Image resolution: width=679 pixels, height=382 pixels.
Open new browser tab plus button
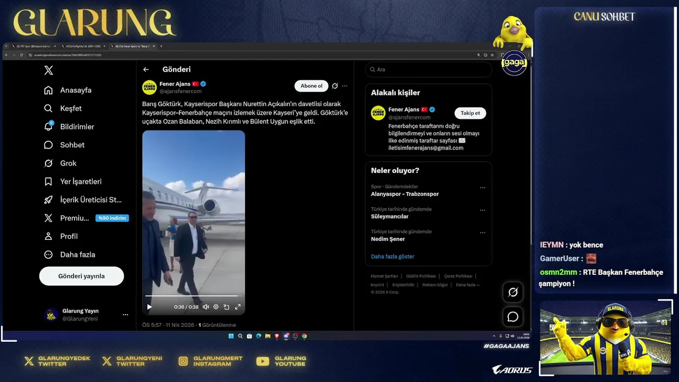pyautogui.click(x=161, y=46)
